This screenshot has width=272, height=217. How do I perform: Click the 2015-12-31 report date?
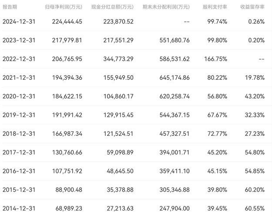point(19,190)
